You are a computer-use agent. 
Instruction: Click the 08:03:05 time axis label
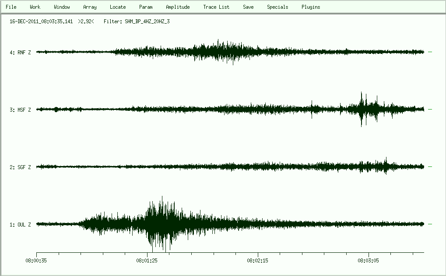(369, 260)
